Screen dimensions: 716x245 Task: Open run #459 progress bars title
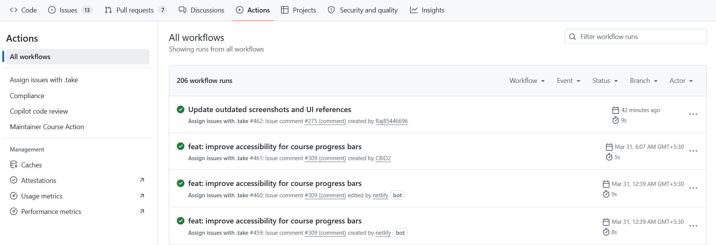275,221
